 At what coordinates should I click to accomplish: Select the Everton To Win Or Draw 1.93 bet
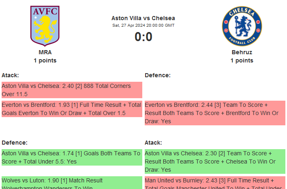click(x=72, y=109)
